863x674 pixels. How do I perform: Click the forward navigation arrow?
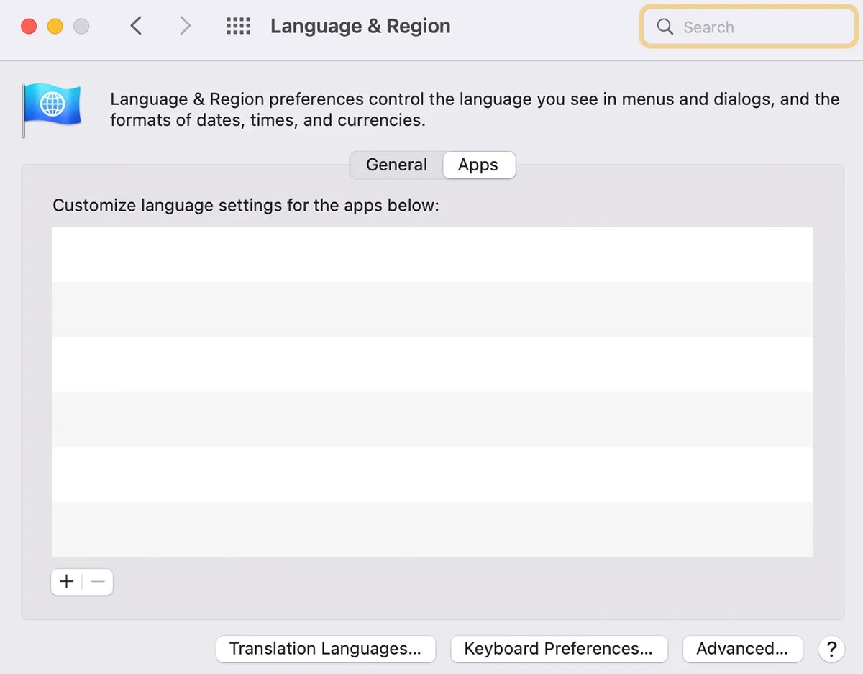(185, 25)
